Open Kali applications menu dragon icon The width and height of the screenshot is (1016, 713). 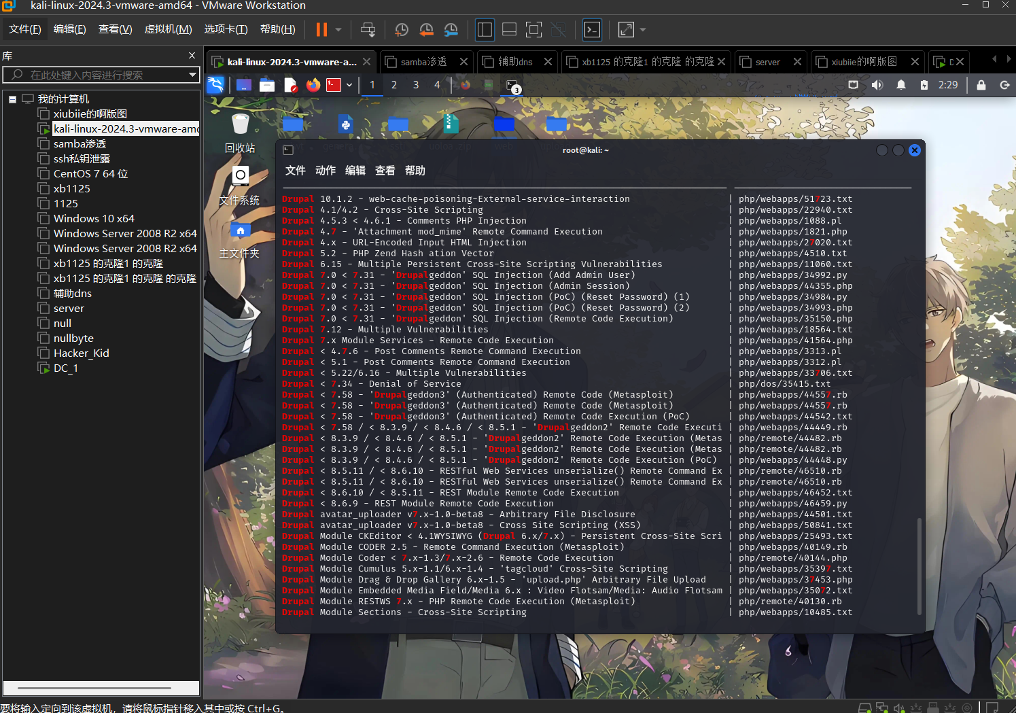215,85
